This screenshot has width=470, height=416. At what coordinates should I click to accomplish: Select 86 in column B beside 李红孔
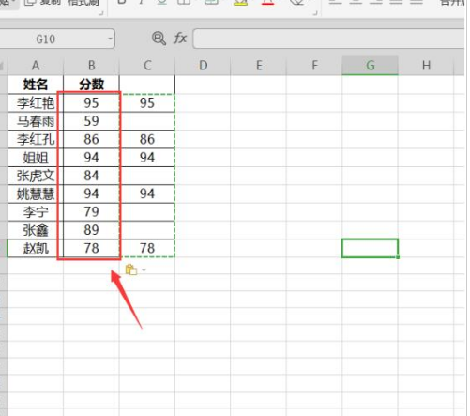[91, 139]
